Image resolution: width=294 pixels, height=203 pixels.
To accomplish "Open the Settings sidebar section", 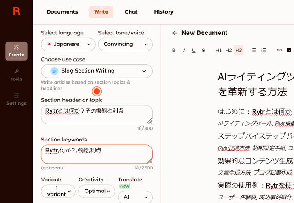I will [x=16, y=99].
